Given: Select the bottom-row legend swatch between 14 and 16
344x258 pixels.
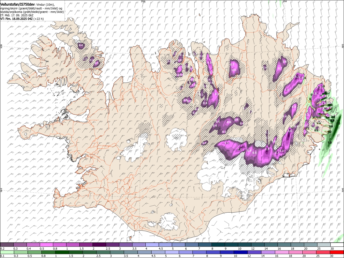Looking at the screenshot, I should [x=268, y=252].
